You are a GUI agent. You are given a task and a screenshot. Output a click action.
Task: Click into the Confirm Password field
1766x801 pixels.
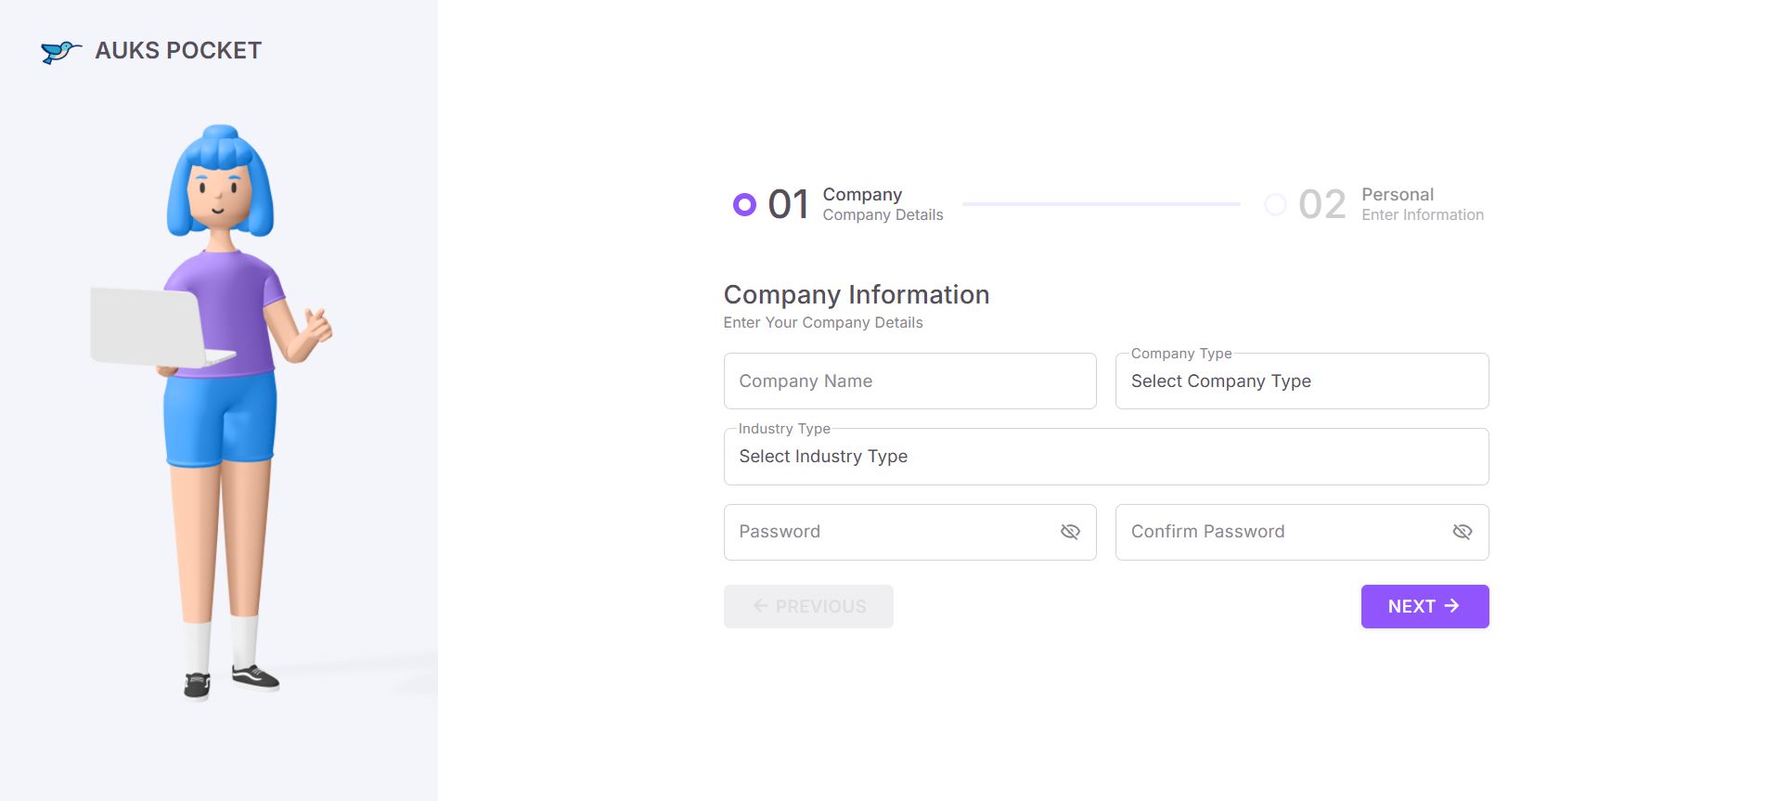pyautogui.click(x=1279, y=532)
